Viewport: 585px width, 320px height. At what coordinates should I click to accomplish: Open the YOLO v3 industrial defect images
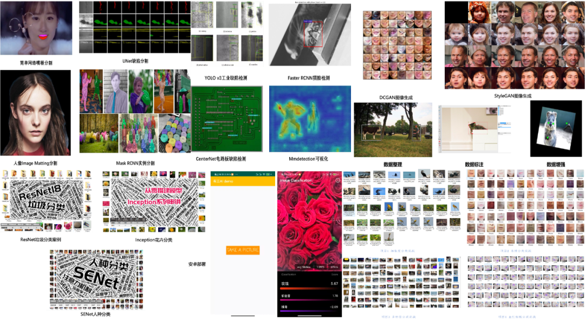227,34
